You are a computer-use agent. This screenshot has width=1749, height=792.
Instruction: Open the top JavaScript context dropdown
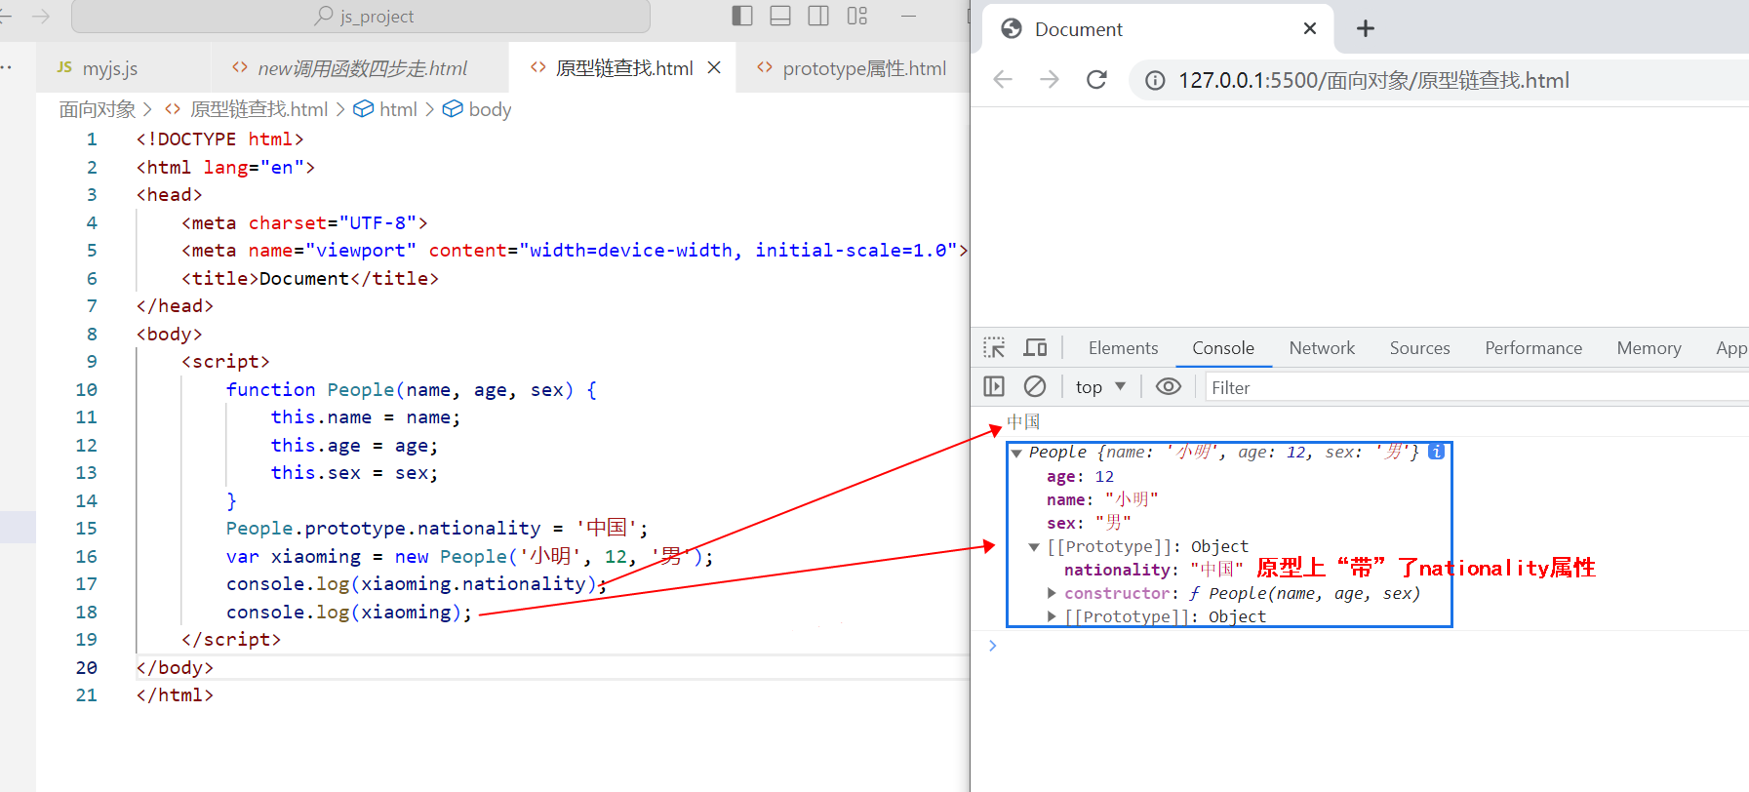pos(1100,387)
